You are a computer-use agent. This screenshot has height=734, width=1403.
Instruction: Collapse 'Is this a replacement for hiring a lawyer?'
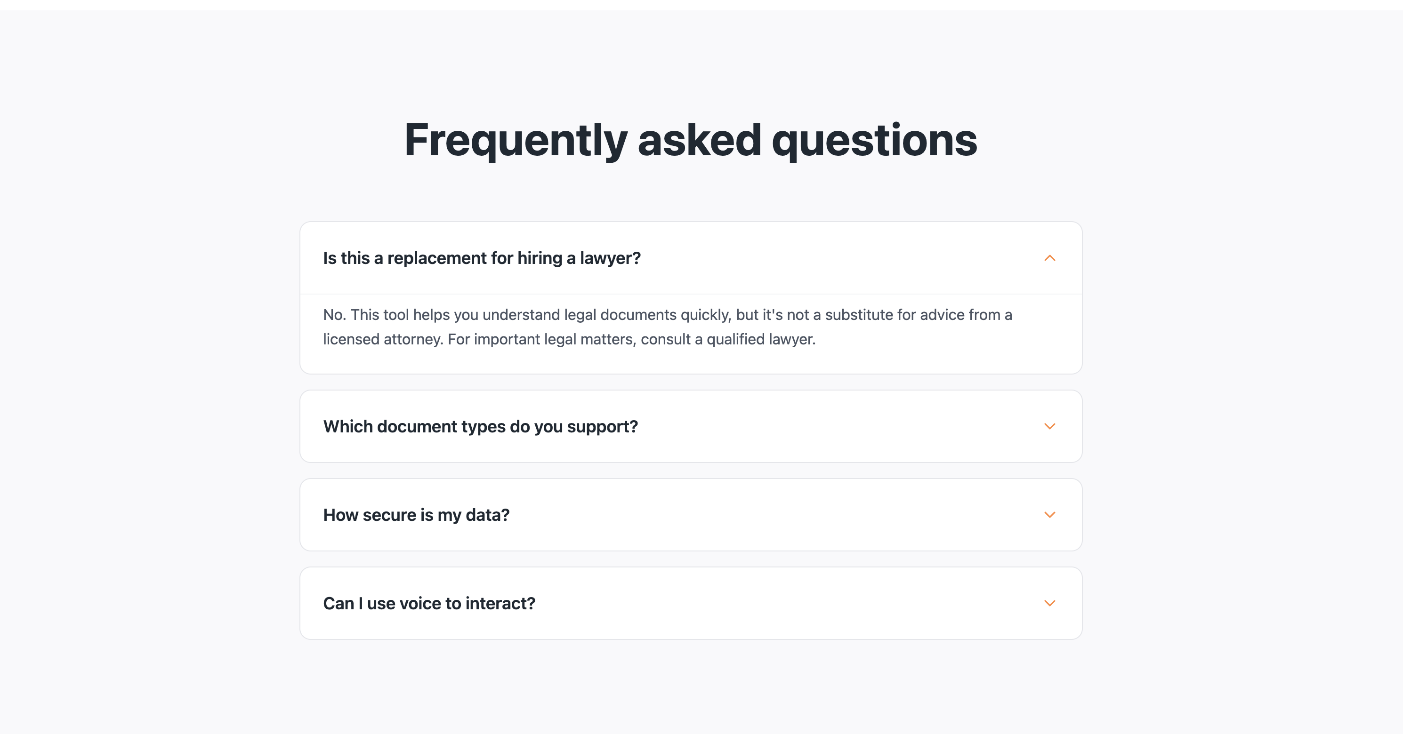pos(482,258)
